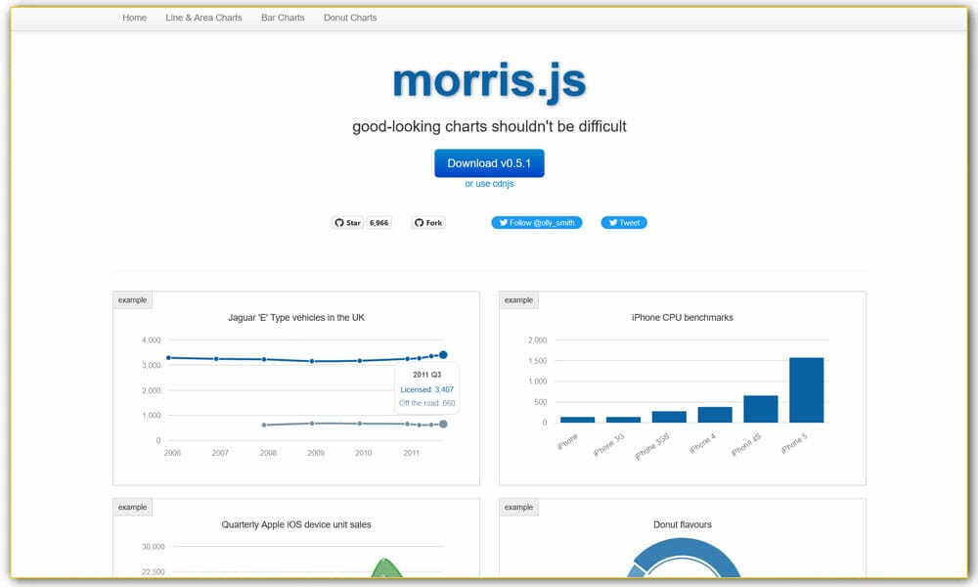
Task: Click the Download v0.5.1 button
Action: pos(489,162)
